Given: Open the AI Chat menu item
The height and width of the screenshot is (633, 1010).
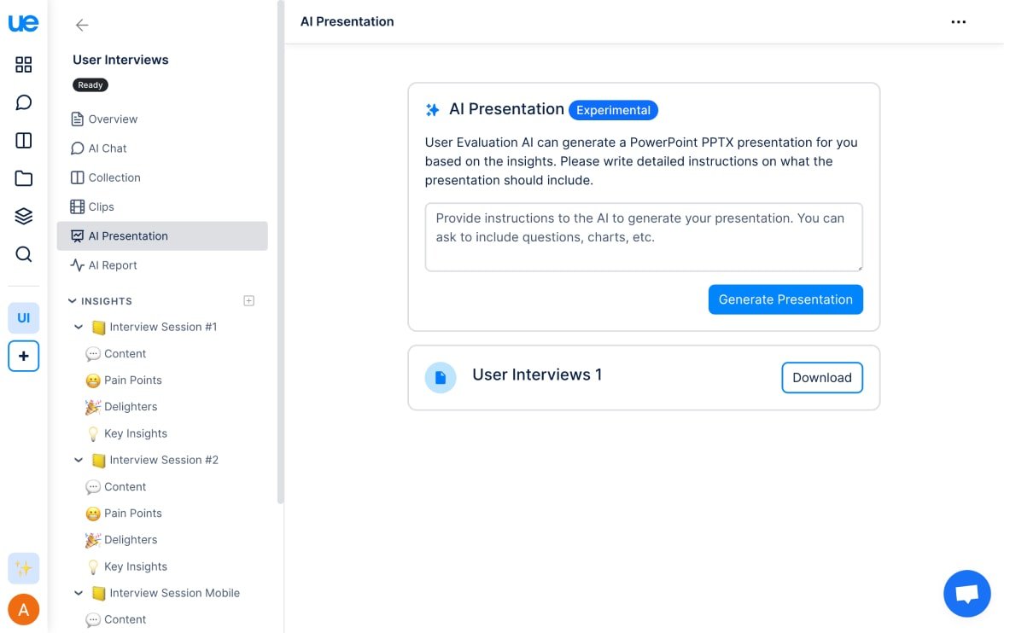Looking at the screenshot, I should click(x=107, y=148).
